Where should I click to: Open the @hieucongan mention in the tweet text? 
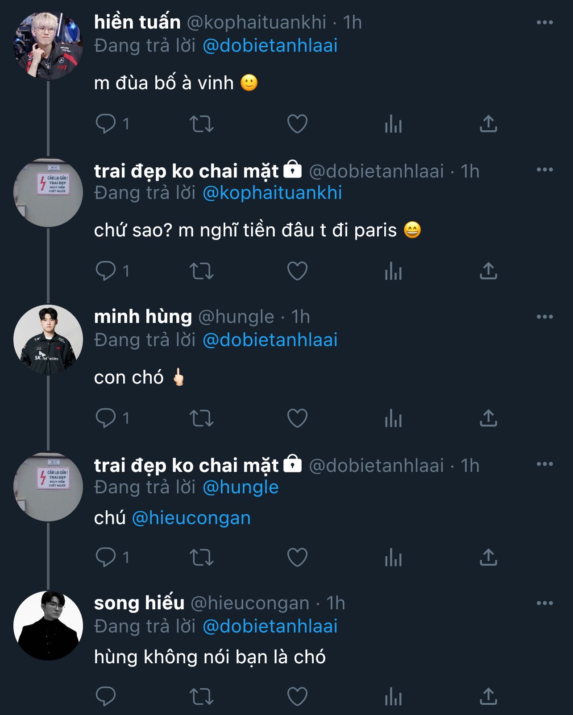[x=191, y=518]
